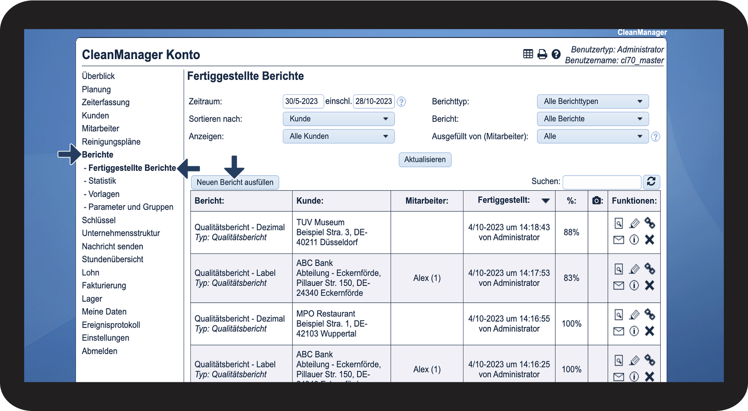Image resolution: width=748 pixels, height=411 pixels.
Task: Open 'Ausgefüllt von (Mitarbeiter)' dropdown
Action: pos(592,136)
